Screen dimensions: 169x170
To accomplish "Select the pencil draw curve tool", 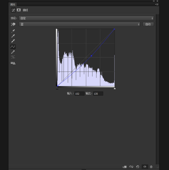I will tap(13, 52).
